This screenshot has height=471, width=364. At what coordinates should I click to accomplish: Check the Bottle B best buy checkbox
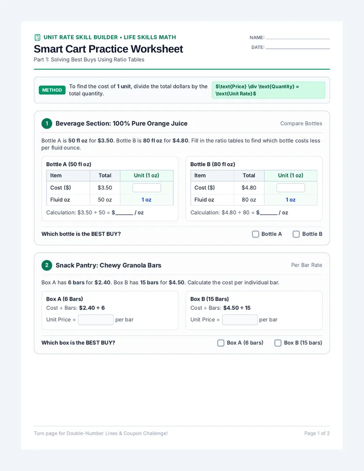[x=296, y=234]
